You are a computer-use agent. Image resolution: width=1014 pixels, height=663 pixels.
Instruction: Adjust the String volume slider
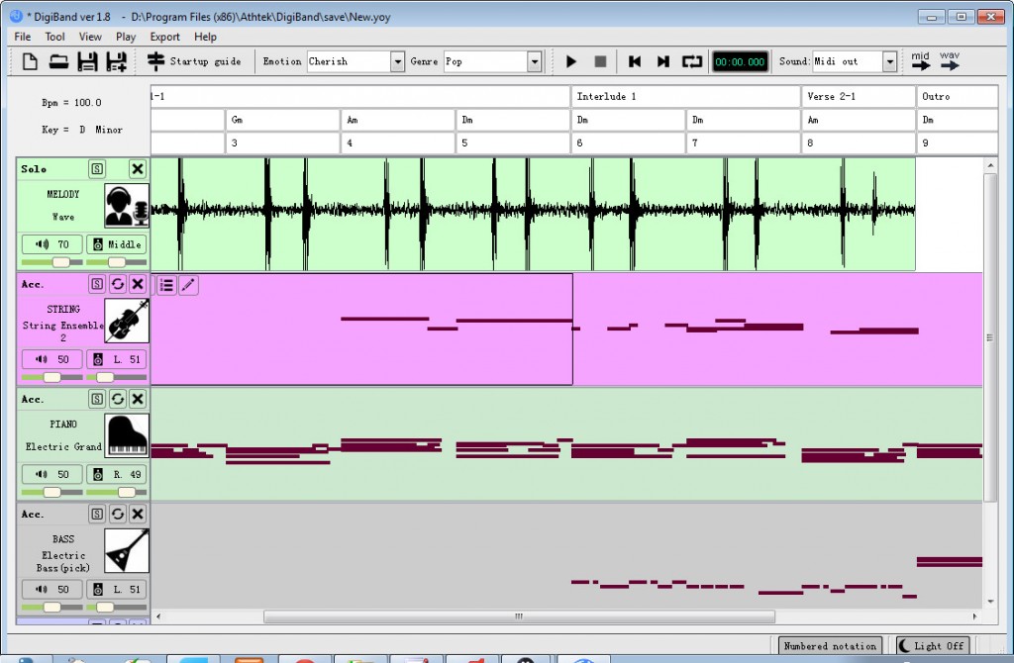(51, 377)
